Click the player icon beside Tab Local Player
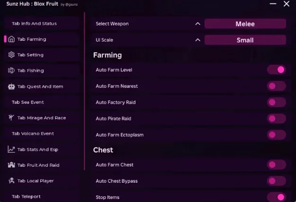Screen dimensions: 296x202 click(11, 181)
